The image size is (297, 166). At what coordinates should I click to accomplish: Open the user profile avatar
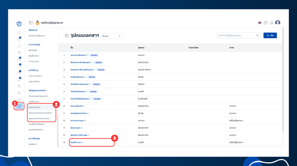point(278,22)
